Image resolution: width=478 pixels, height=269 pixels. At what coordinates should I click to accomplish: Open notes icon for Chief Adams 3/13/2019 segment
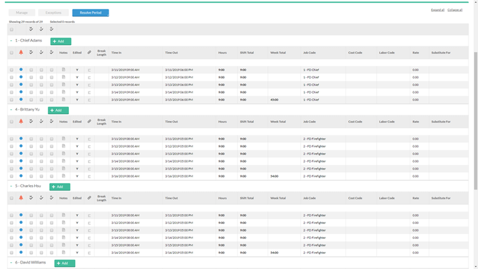click(64, 85)
